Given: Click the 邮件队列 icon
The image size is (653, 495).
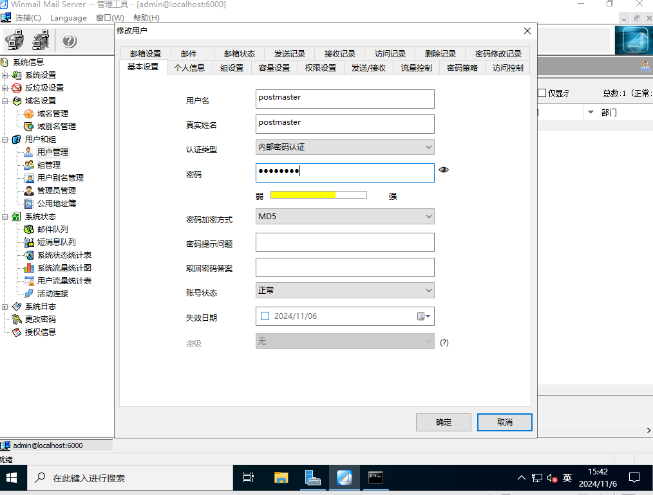Looking at the screenshot, I should tap(29, 230).
